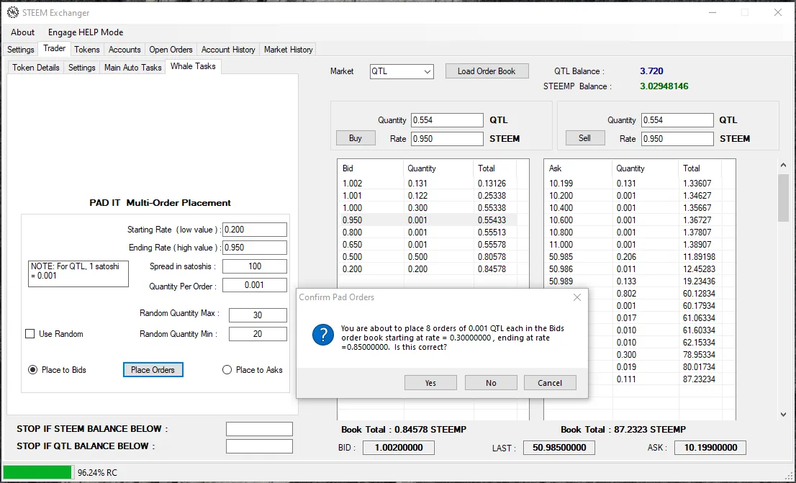
Task: Click the Buy Rate input field
Action: [447, 139]
